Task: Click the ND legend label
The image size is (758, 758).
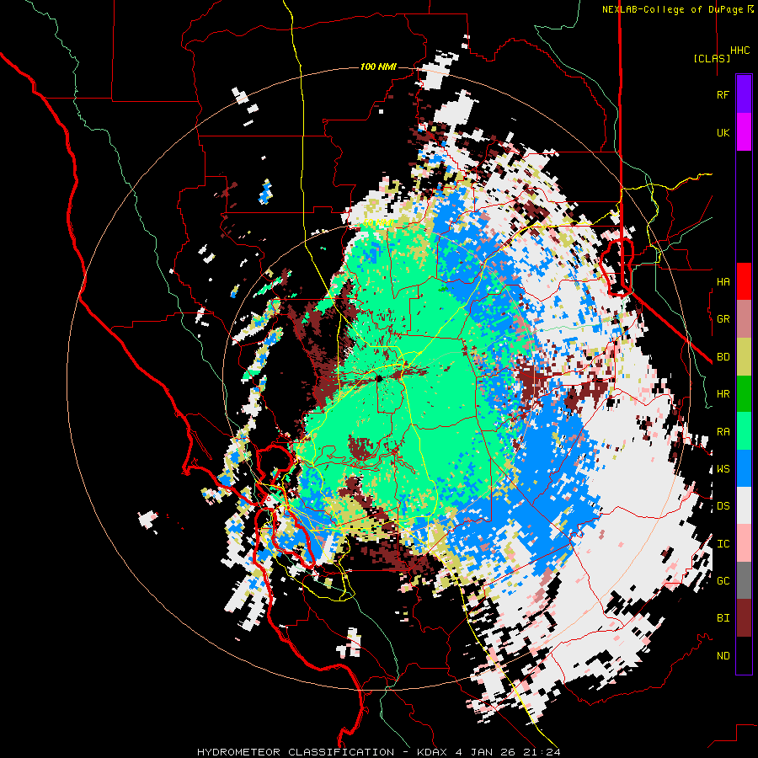Action: pyautogui.click(x=723, y=656)
